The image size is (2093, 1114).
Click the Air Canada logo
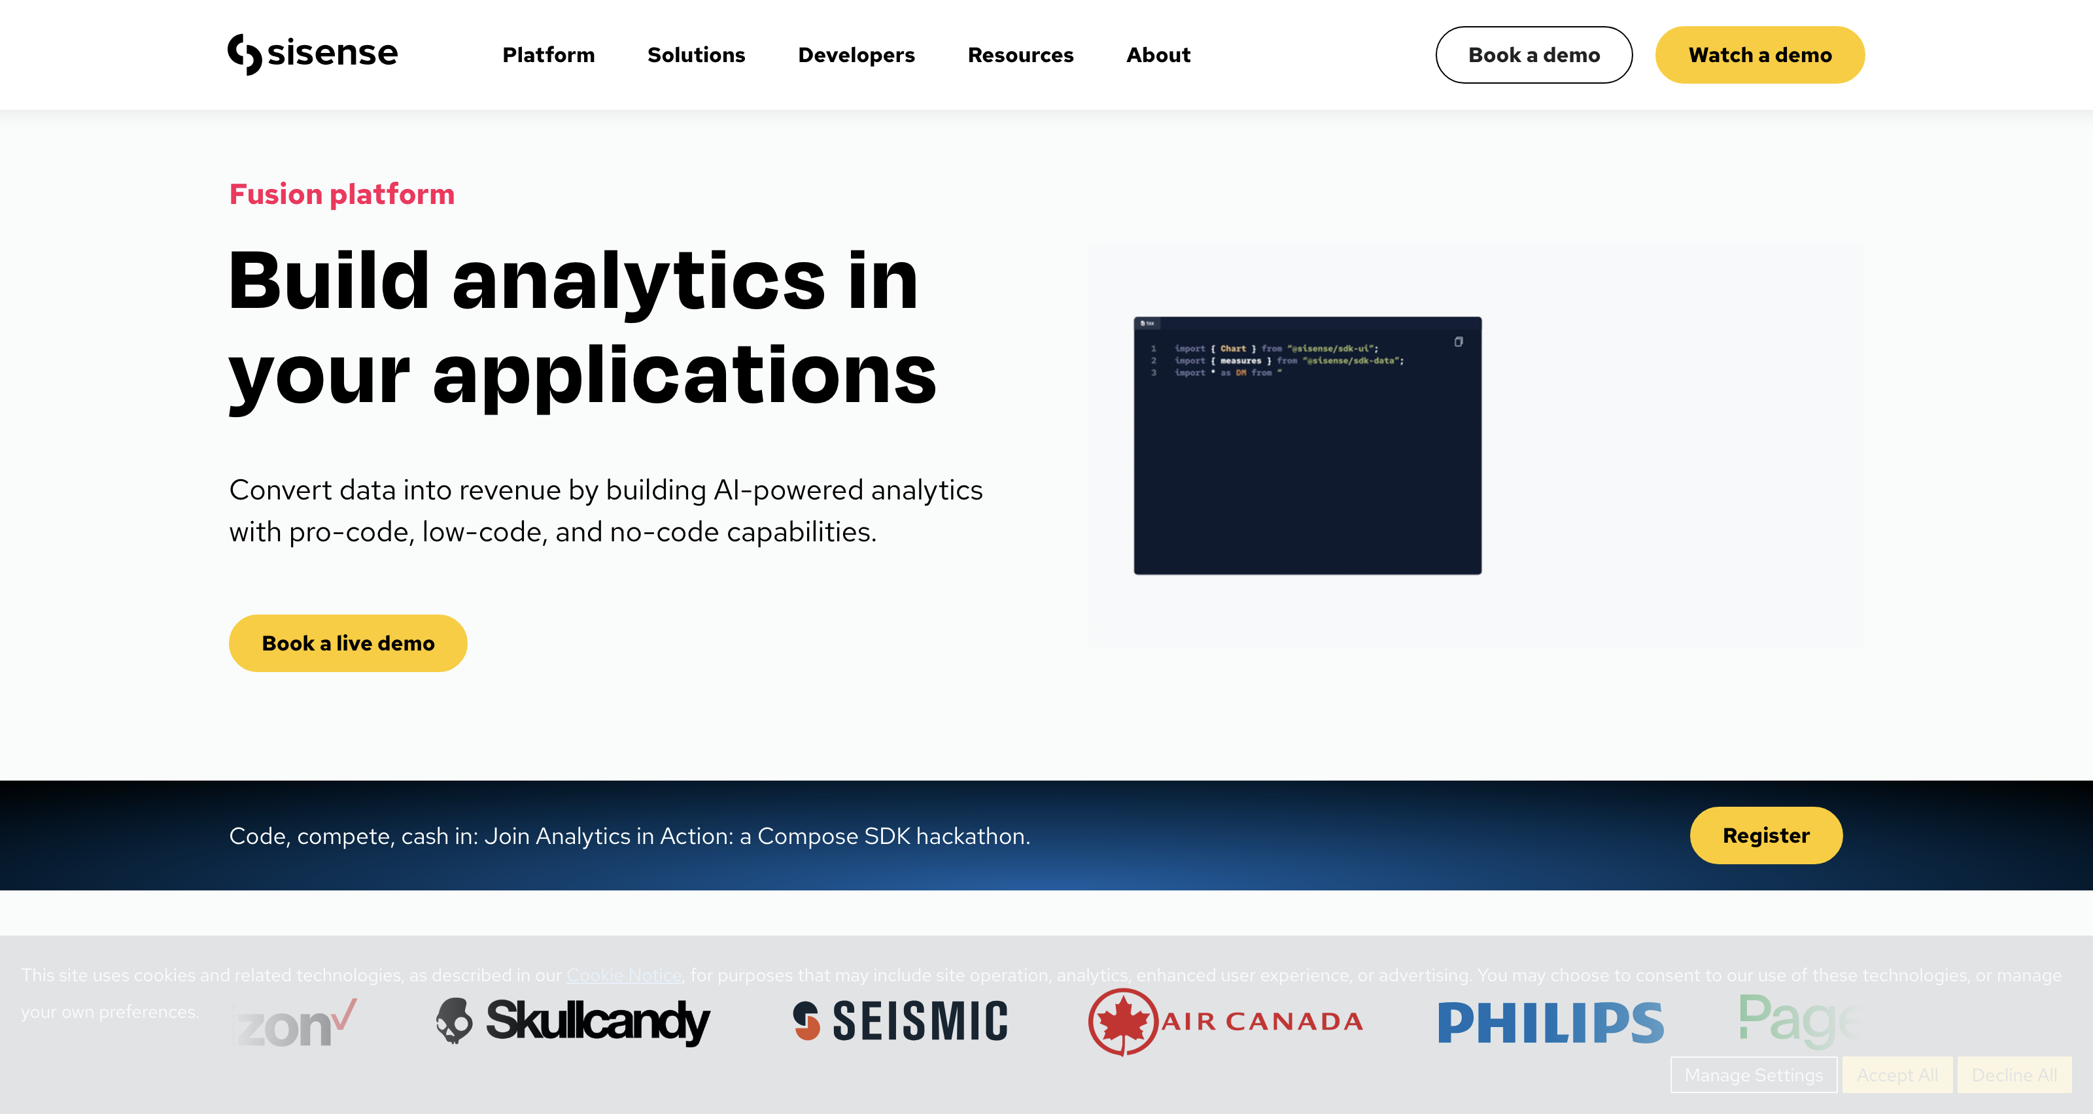click(x=1226, y=1021)
